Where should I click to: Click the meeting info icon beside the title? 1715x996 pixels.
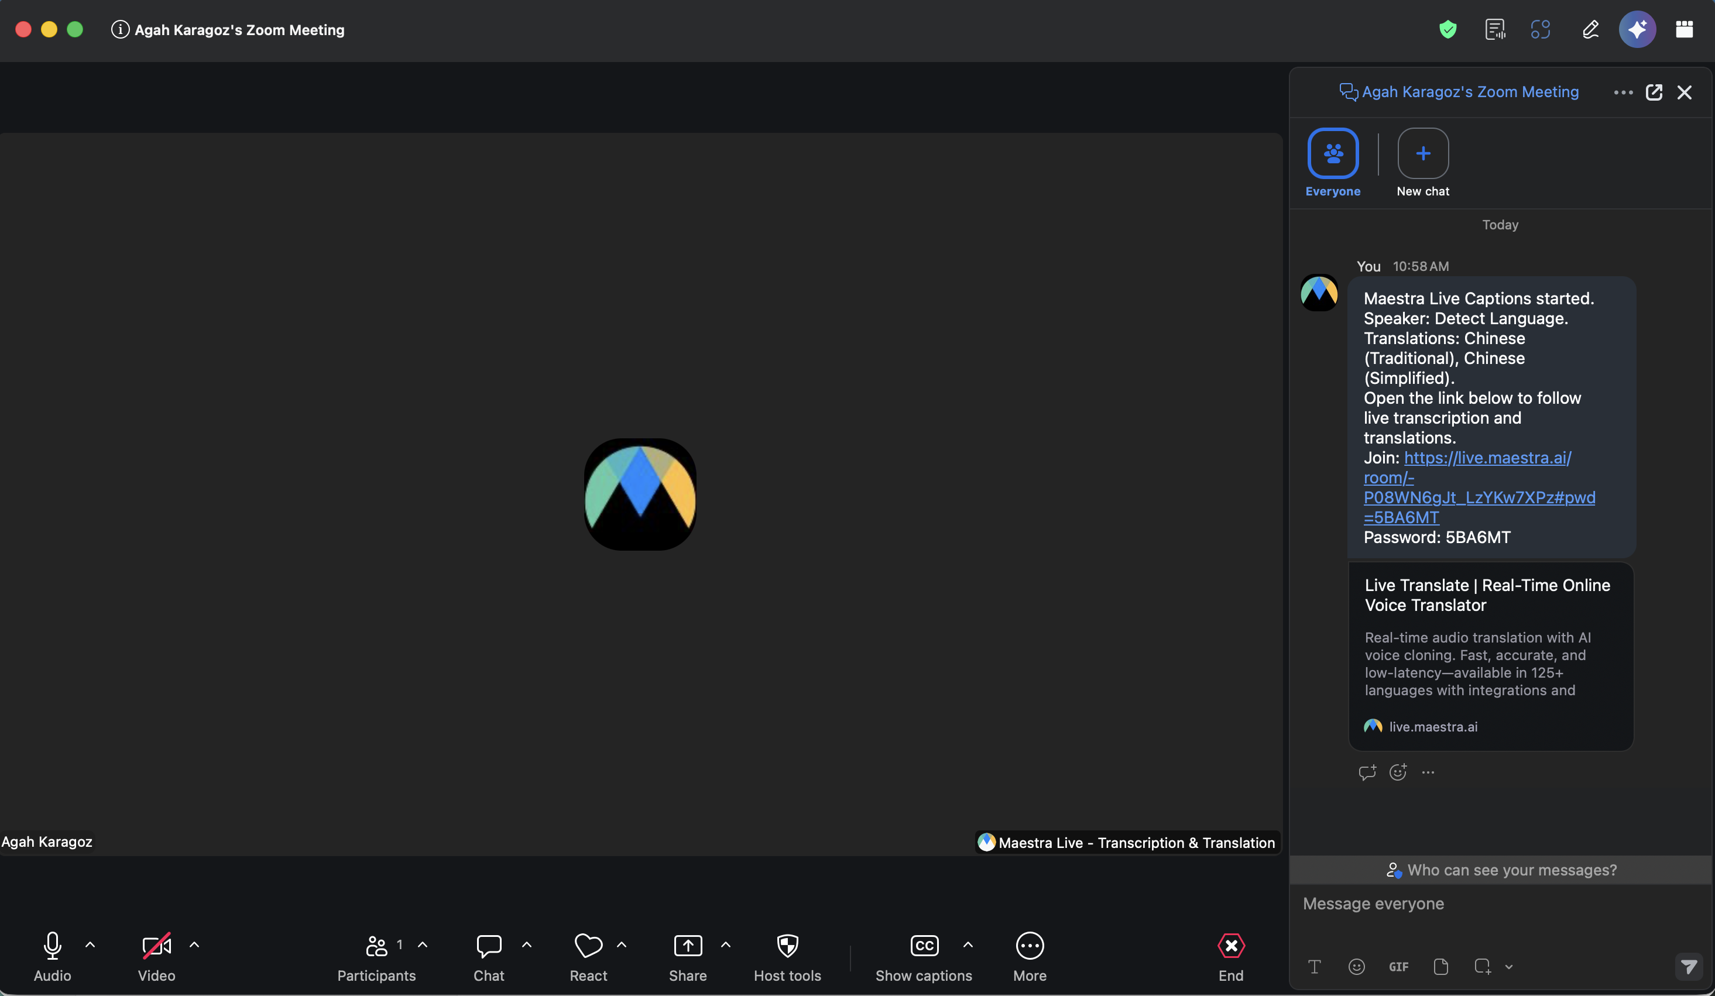click(x=120, y=30)
